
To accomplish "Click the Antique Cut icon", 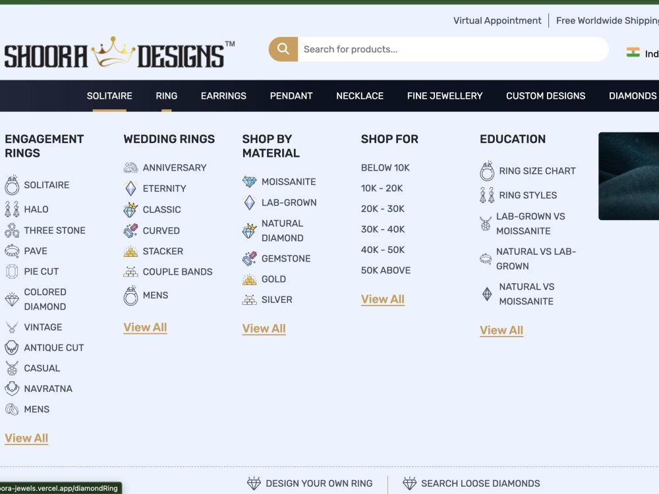I will [x=12, y=347].
